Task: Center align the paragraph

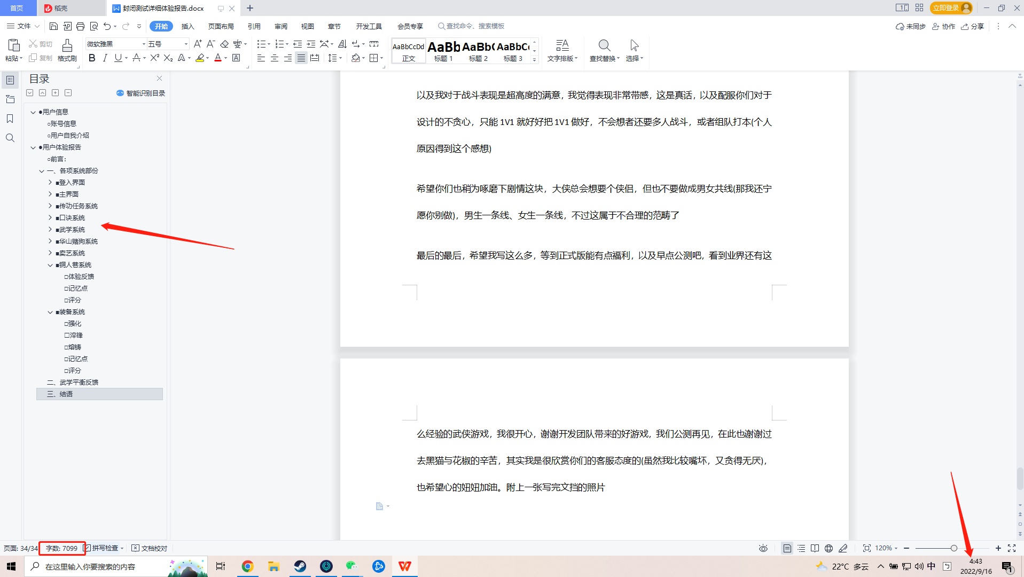Action: coord(275,58)
